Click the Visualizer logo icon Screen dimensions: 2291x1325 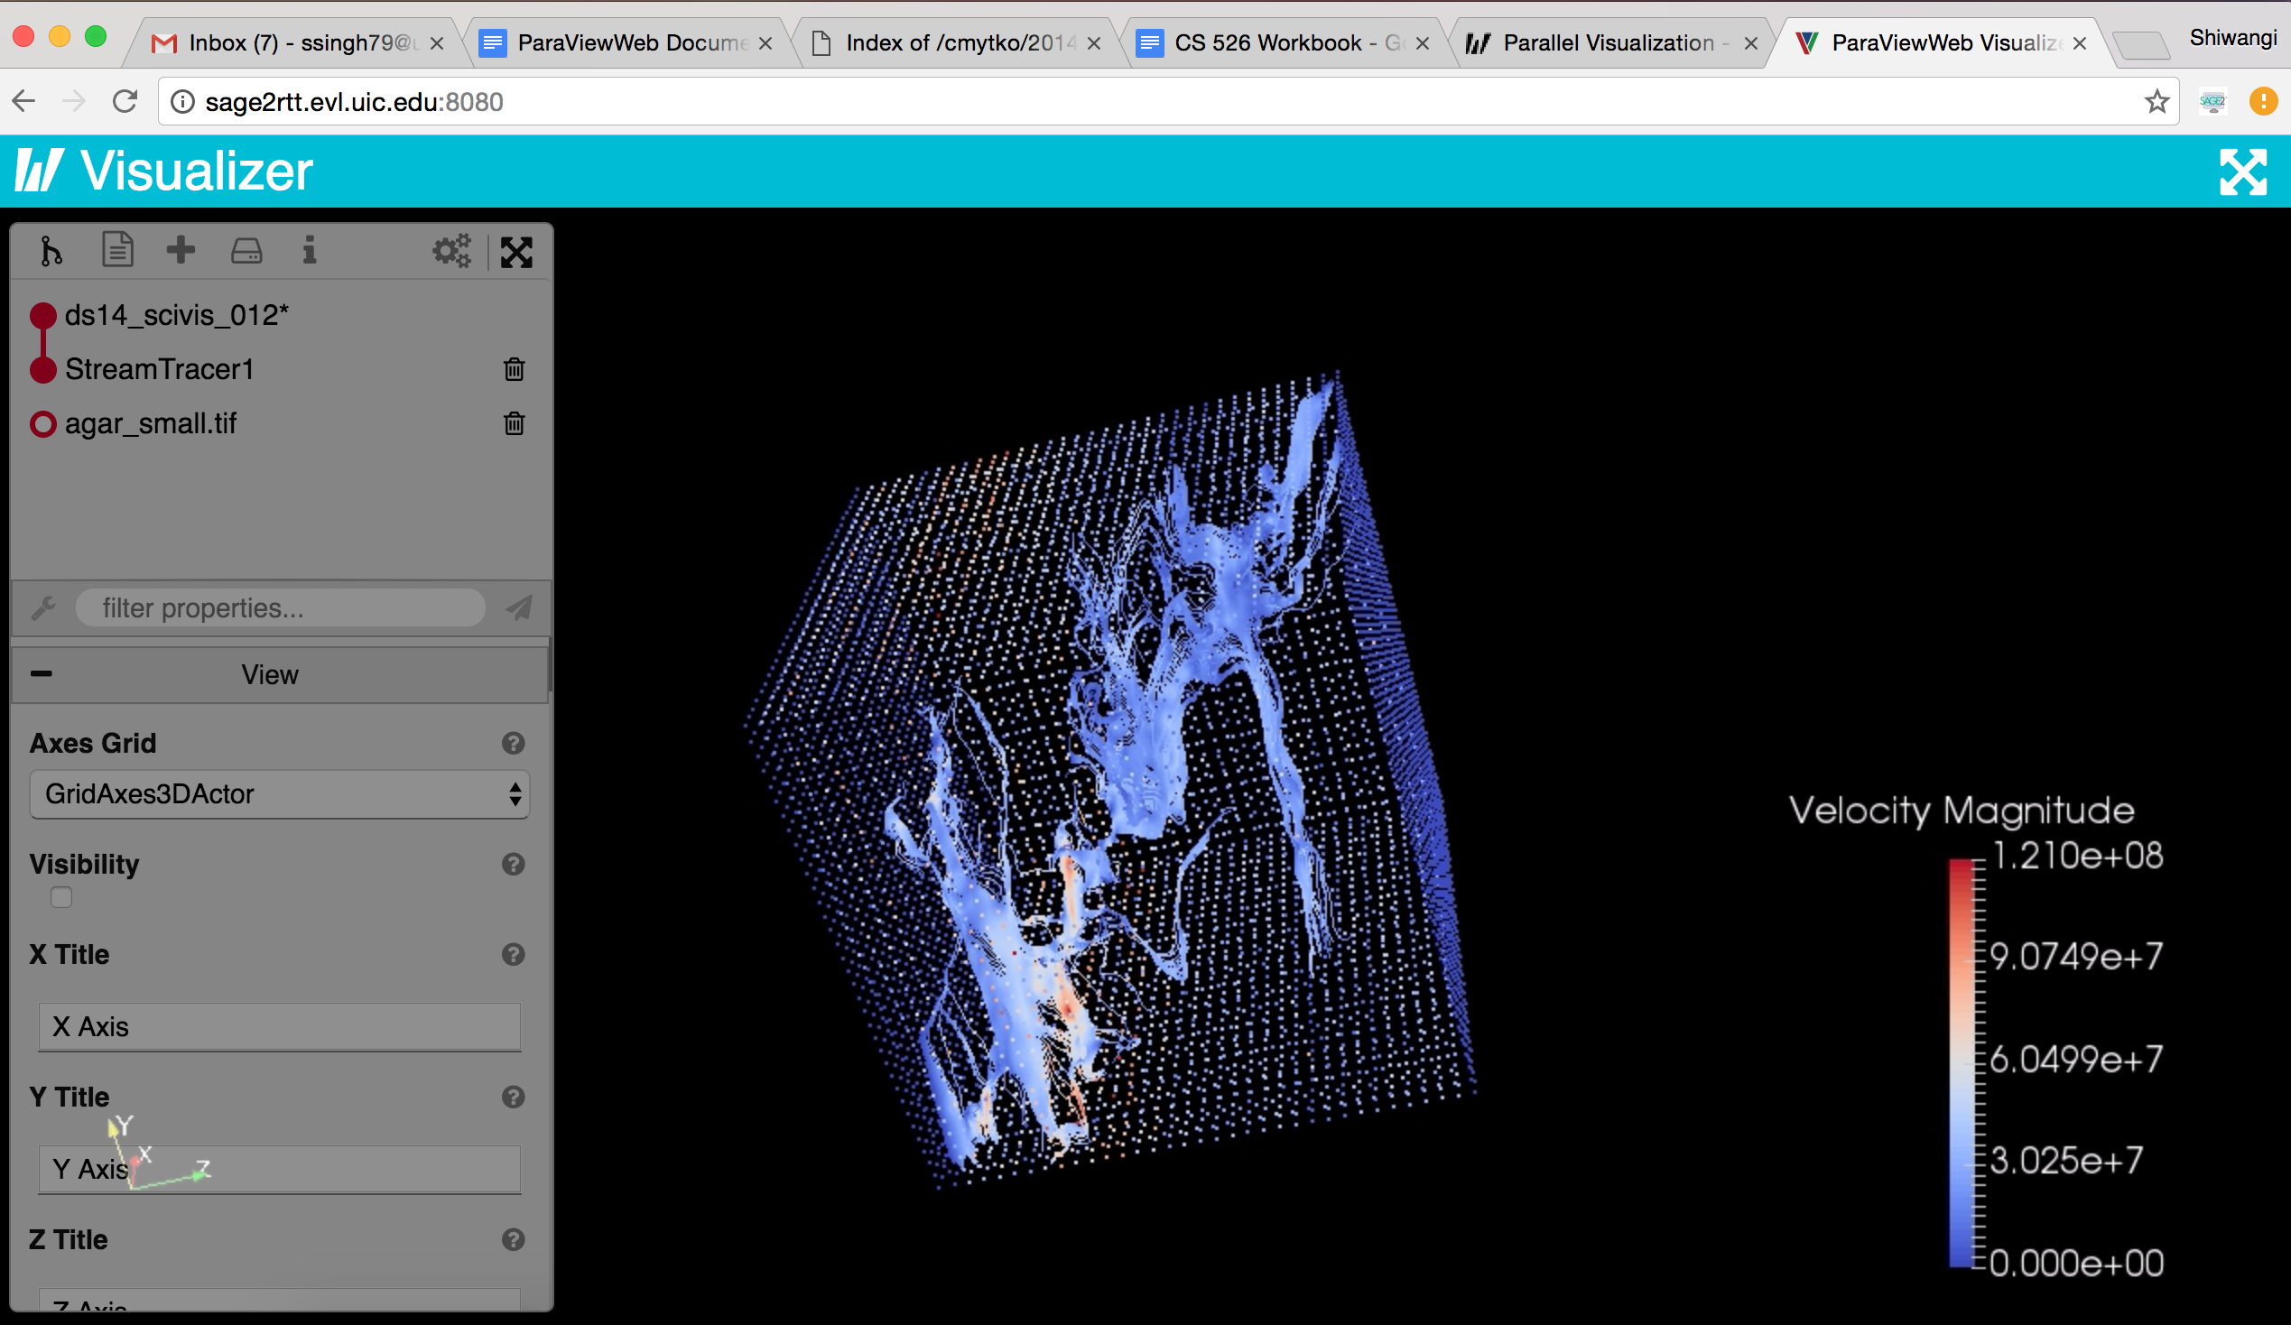[x=38, y=171]
